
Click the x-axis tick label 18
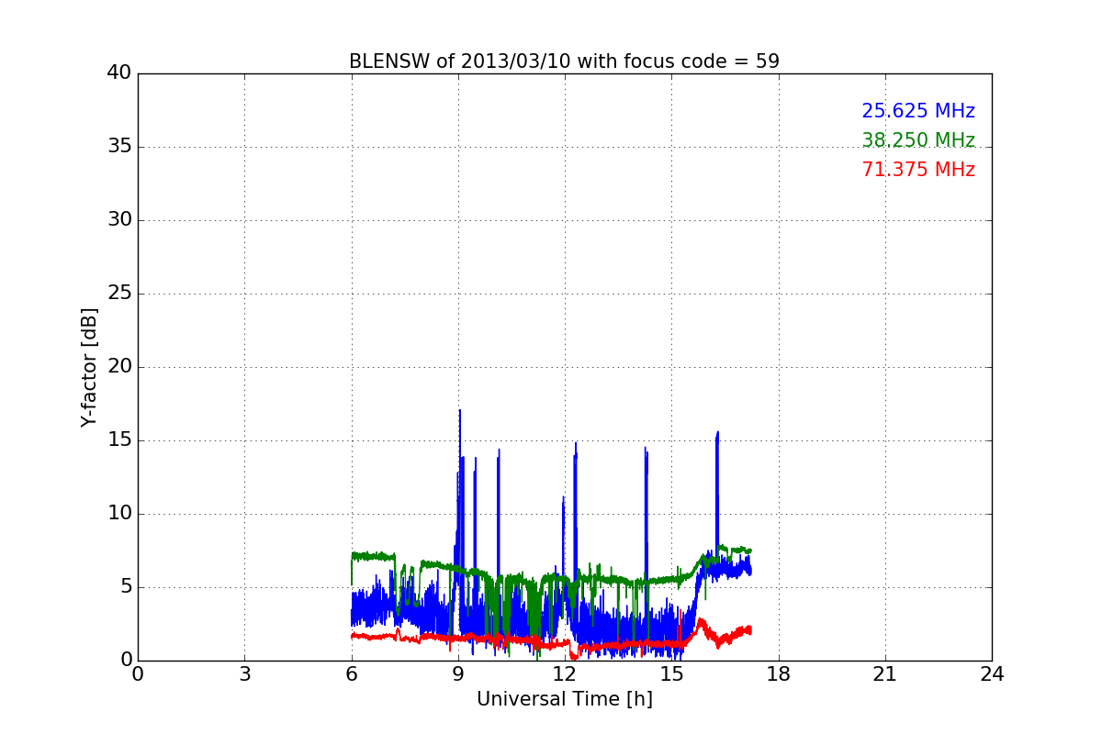[x=779, y=674]
